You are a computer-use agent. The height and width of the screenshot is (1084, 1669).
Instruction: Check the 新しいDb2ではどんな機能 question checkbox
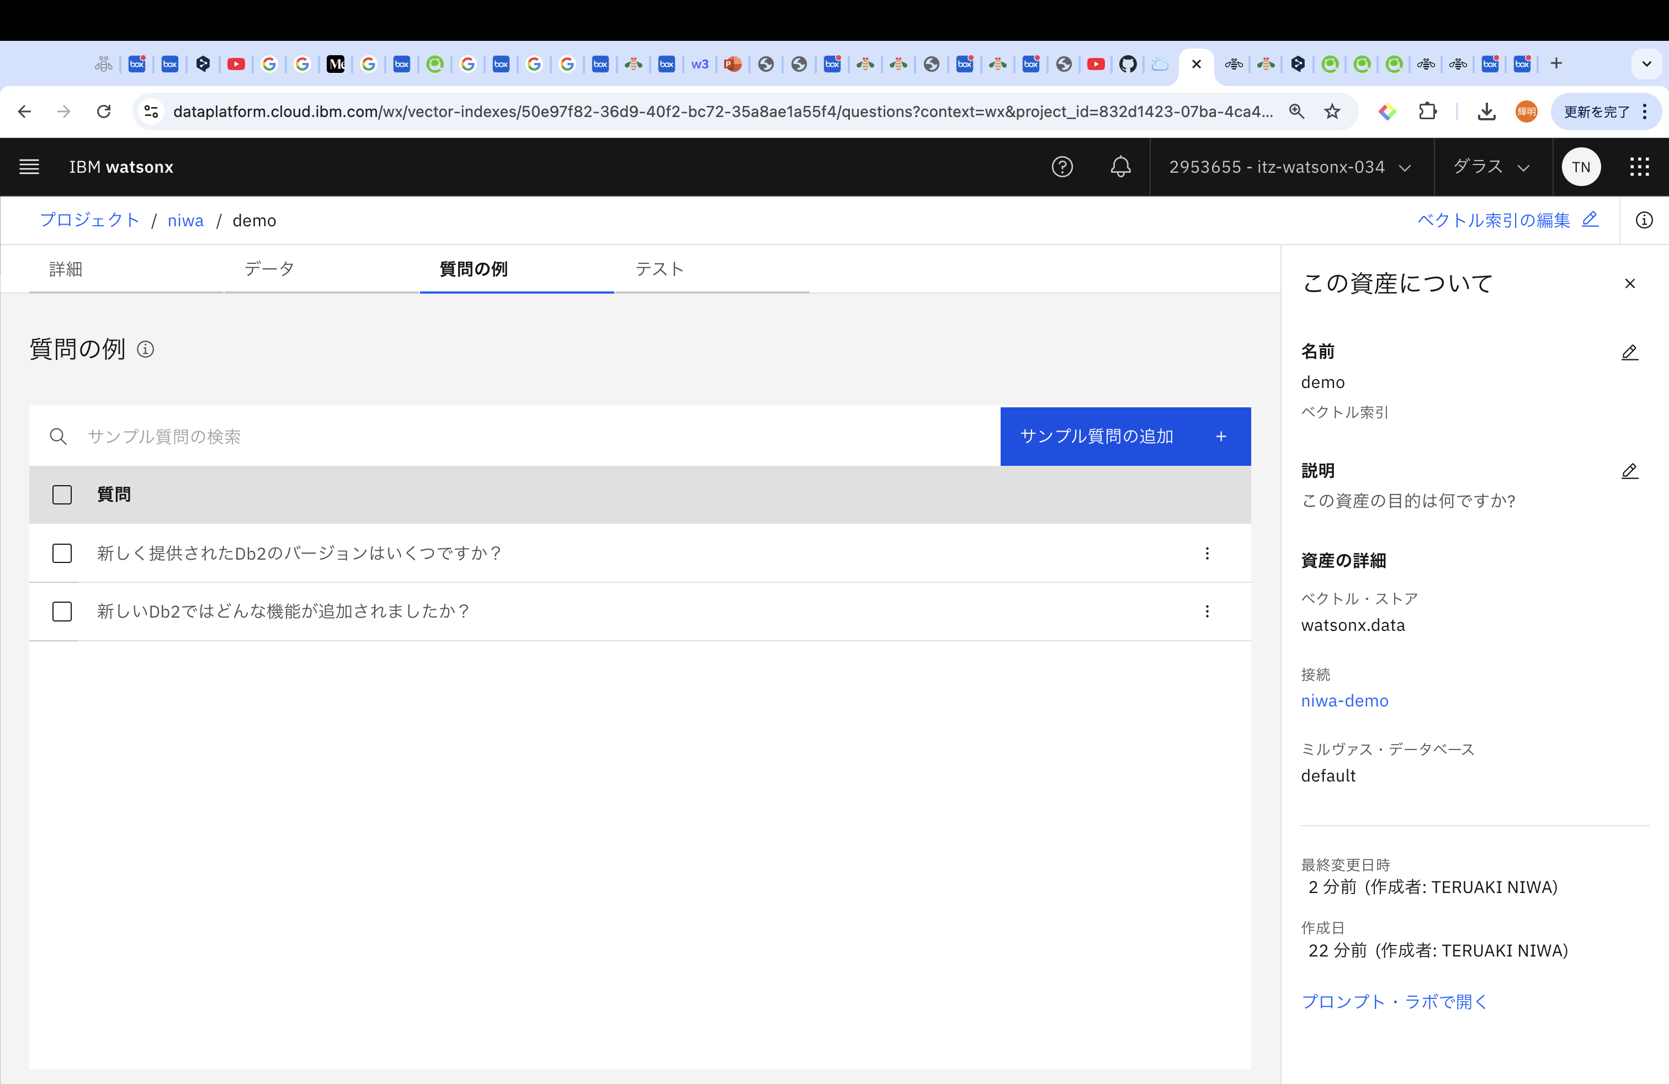click(x=62, y=612)
